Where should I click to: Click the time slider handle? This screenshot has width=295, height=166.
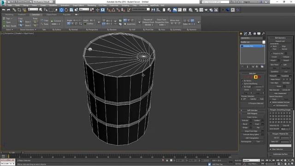tap(12, 153)
